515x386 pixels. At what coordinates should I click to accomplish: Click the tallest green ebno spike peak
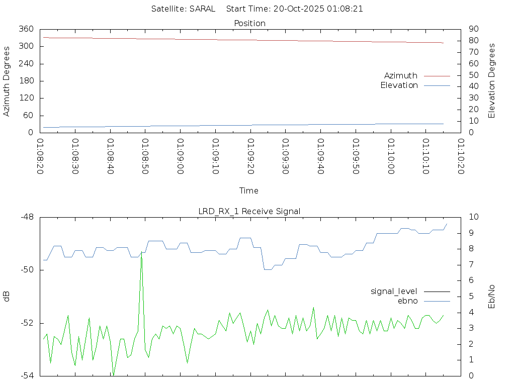point(141,256)
